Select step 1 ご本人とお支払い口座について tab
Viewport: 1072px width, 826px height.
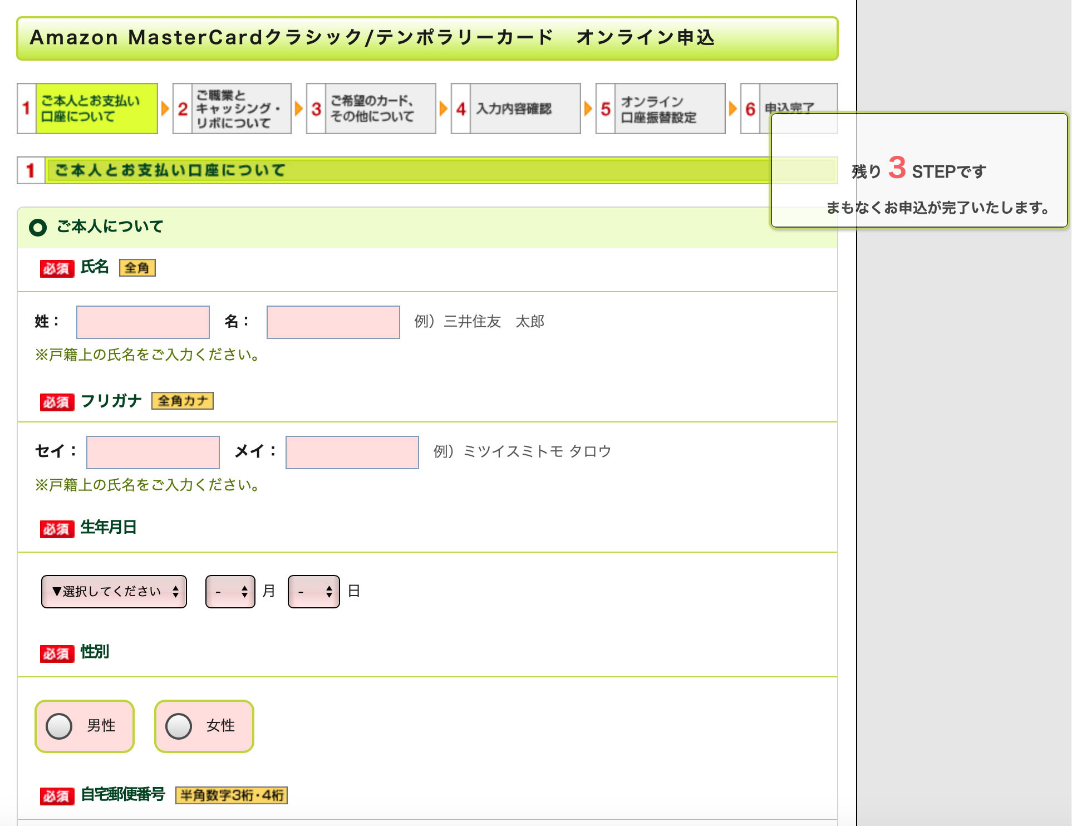pyautogui.click(x=87, y=109)
